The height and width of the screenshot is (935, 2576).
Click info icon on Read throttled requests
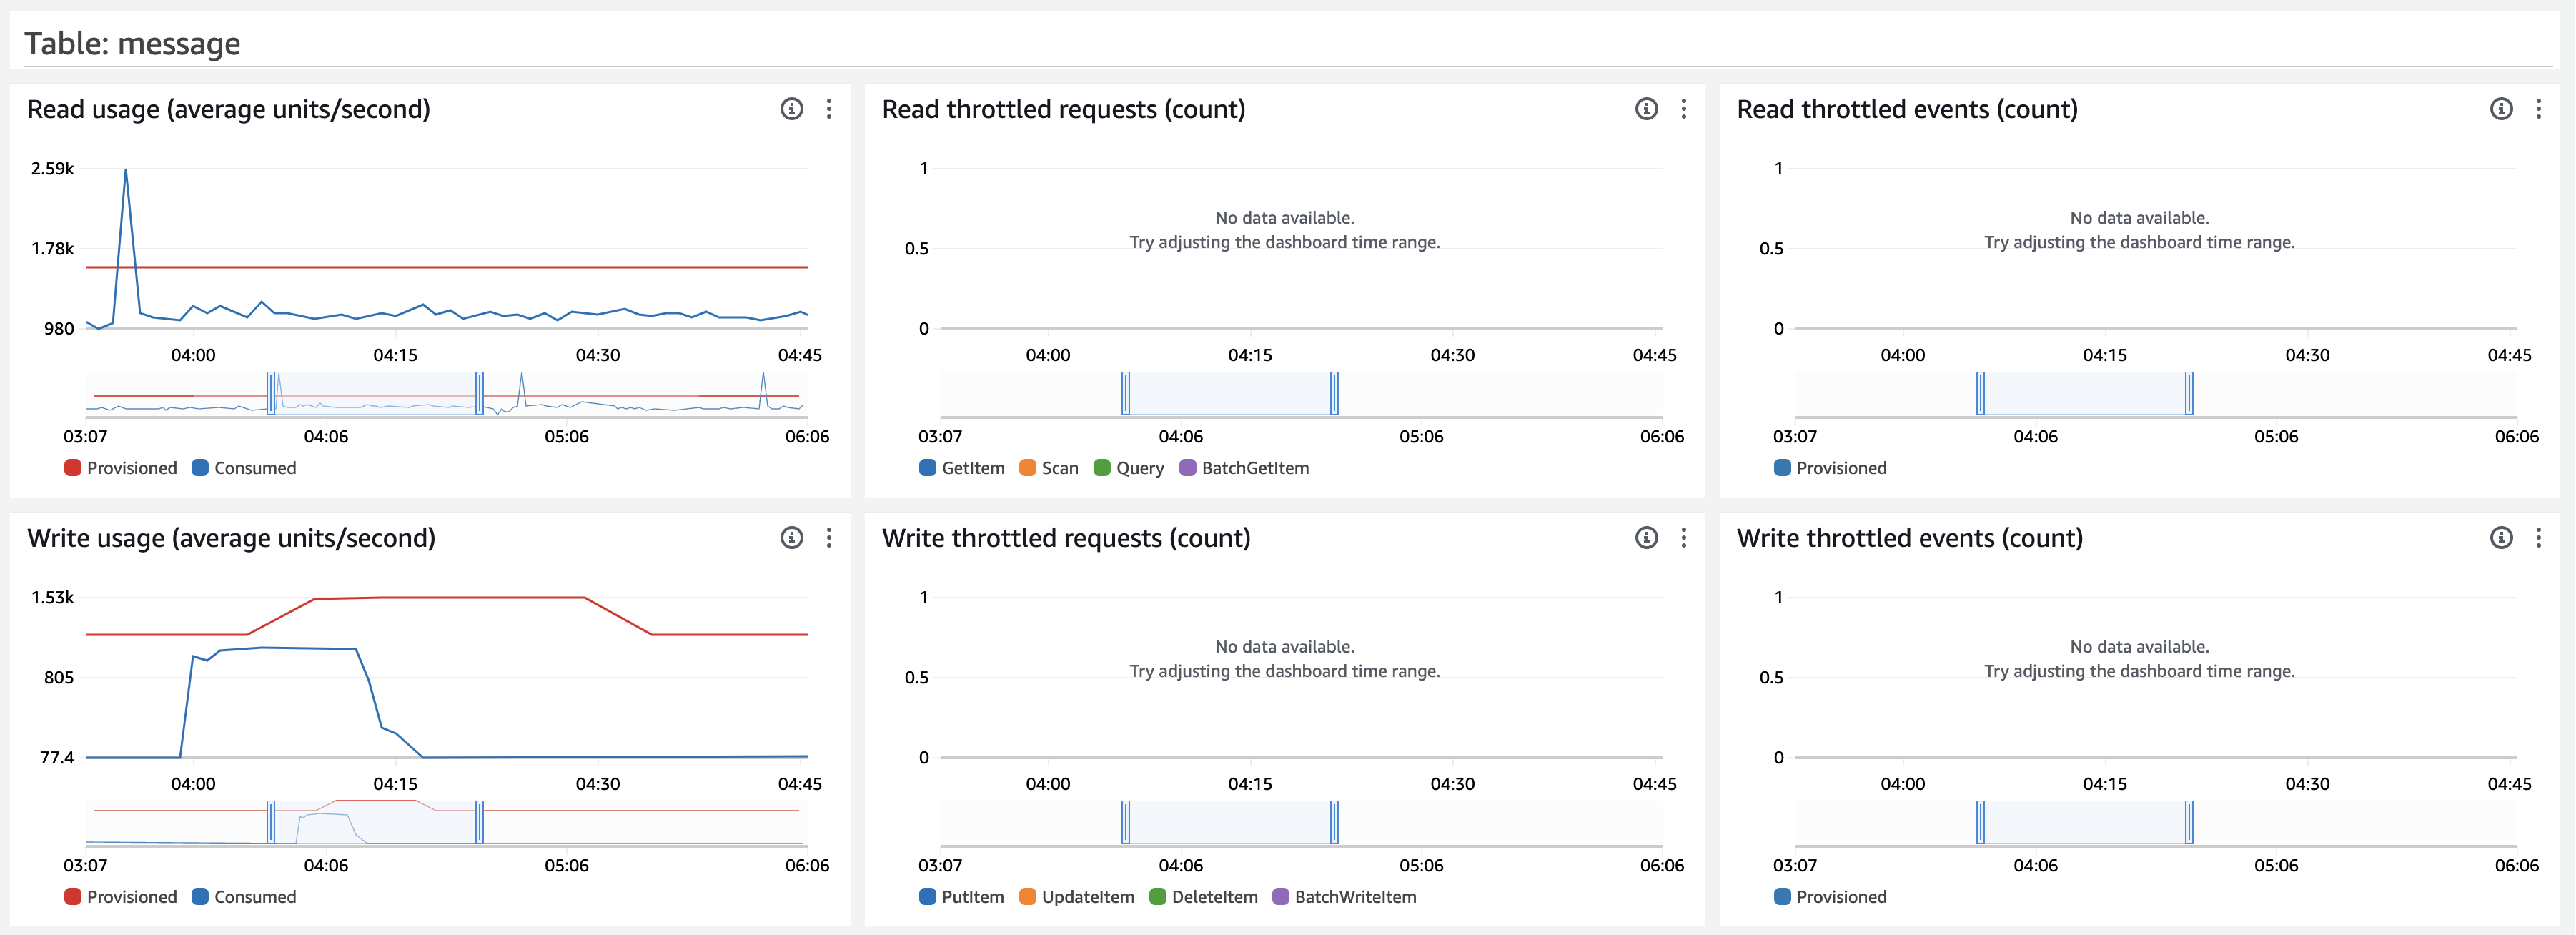click(1646, 109)
